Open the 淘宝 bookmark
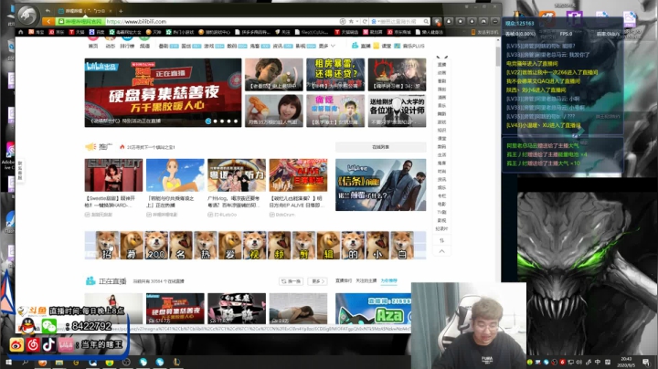 click(x=36, y=32)
